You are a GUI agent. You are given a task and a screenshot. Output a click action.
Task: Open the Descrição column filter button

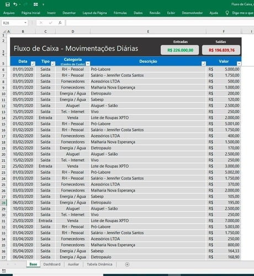click(204, 63)
